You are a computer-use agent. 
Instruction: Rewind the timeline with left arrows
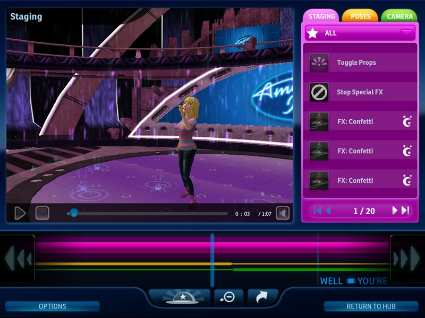18,259
